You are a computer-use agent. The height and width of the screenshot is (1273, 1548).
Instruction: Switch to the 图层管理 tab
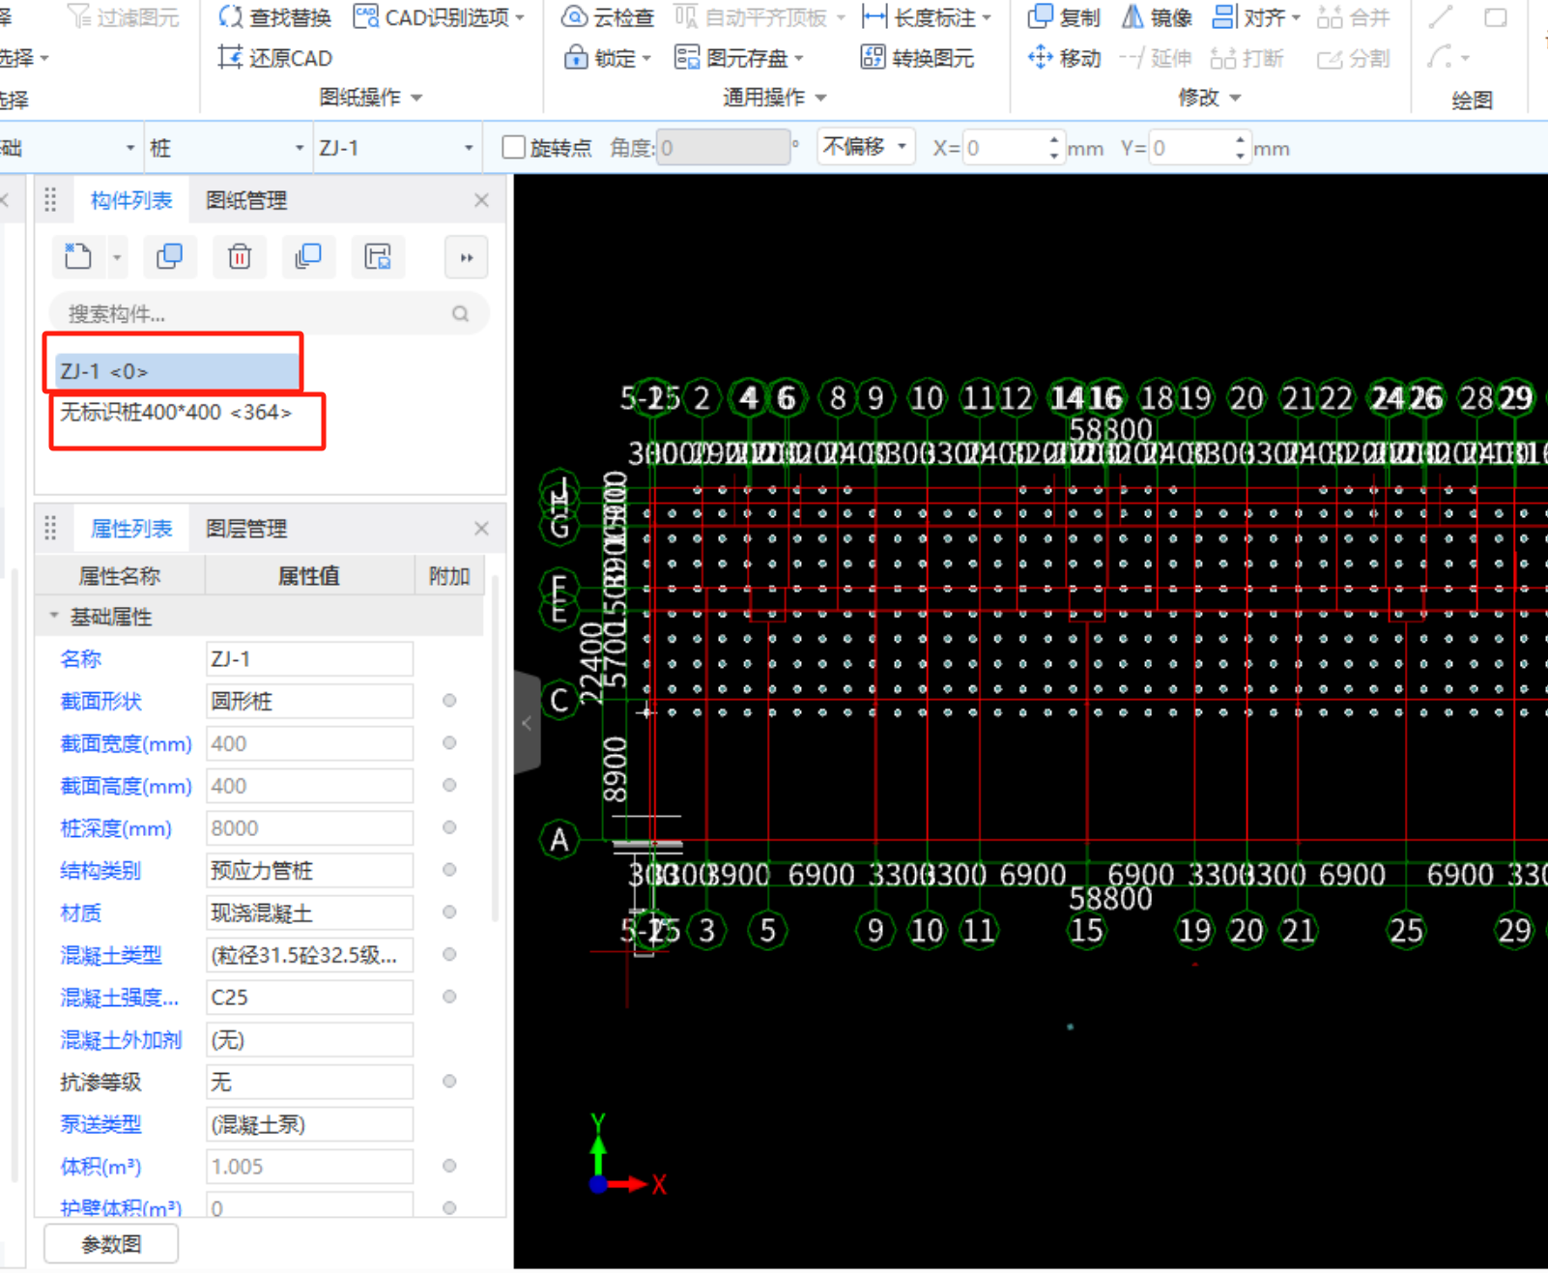coord(246,529)
